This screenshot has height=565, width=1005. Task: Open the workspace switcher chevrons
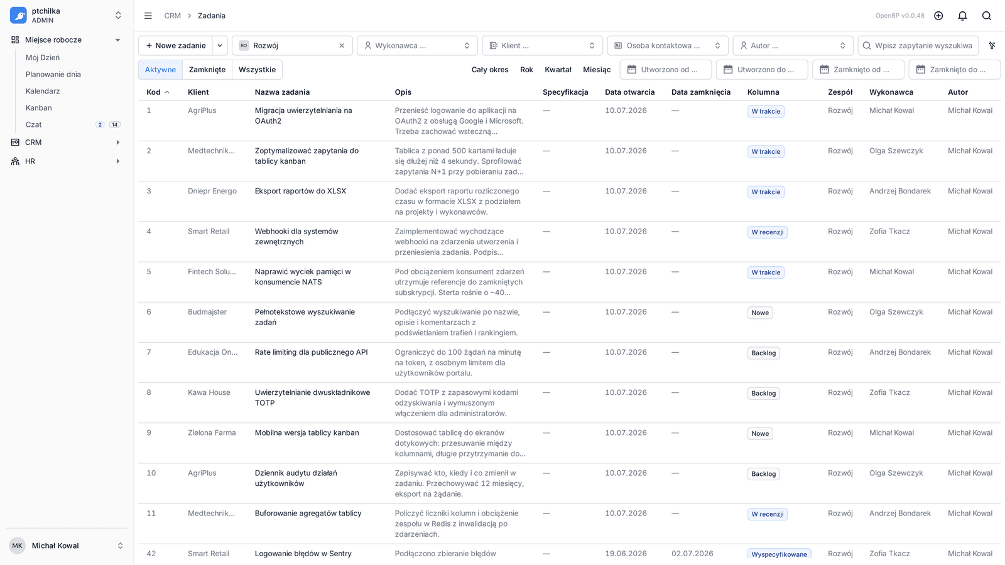pyautogui.click(x=118, y=15)
